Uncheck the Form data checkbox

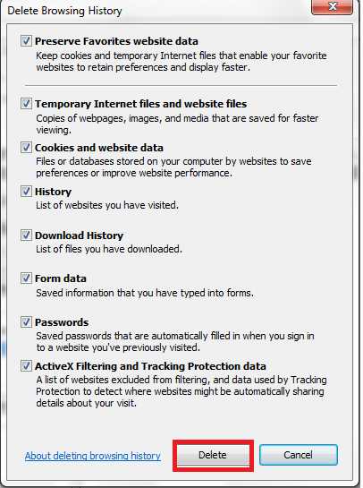point(26,278)
